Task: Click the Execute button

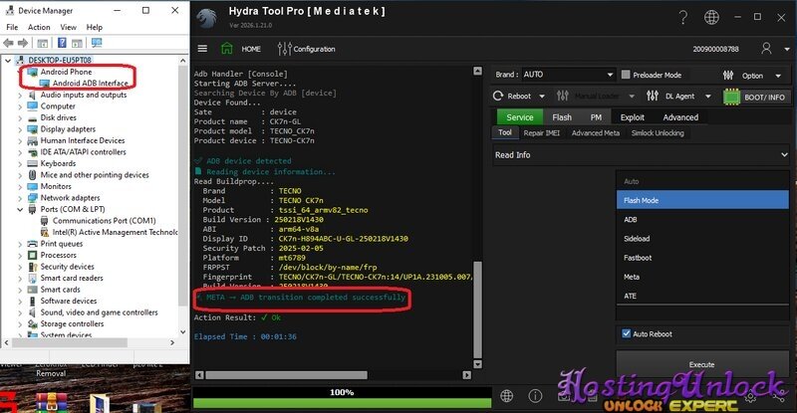Action: coord(702,364)
